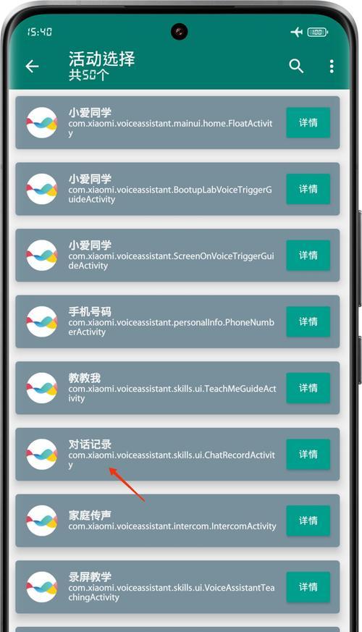Choose the 教教我 activity row
The height and width of the screenshot is (632, 362).
pos(177,388)
